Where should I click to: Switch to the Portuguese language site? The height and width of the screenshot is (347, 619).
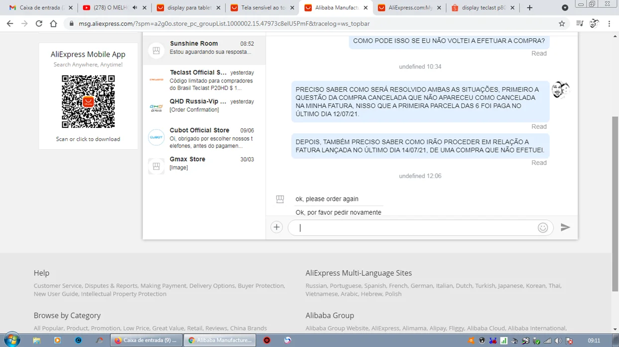345,286
